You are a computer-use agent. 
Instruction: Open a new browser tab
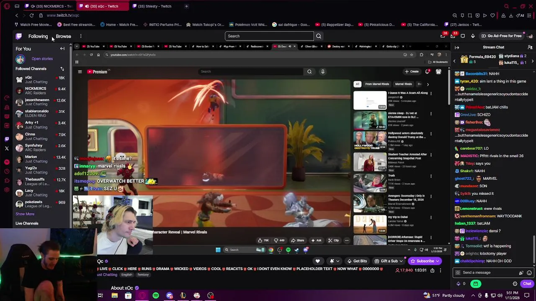[186, 6]
